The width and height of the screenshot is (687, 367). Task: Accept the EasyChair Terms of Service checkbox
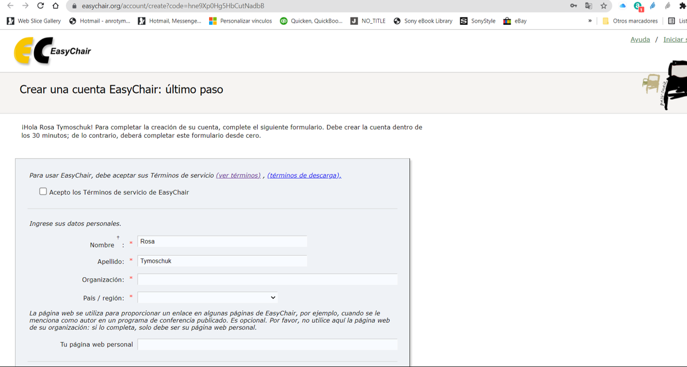tap(43, 192)
